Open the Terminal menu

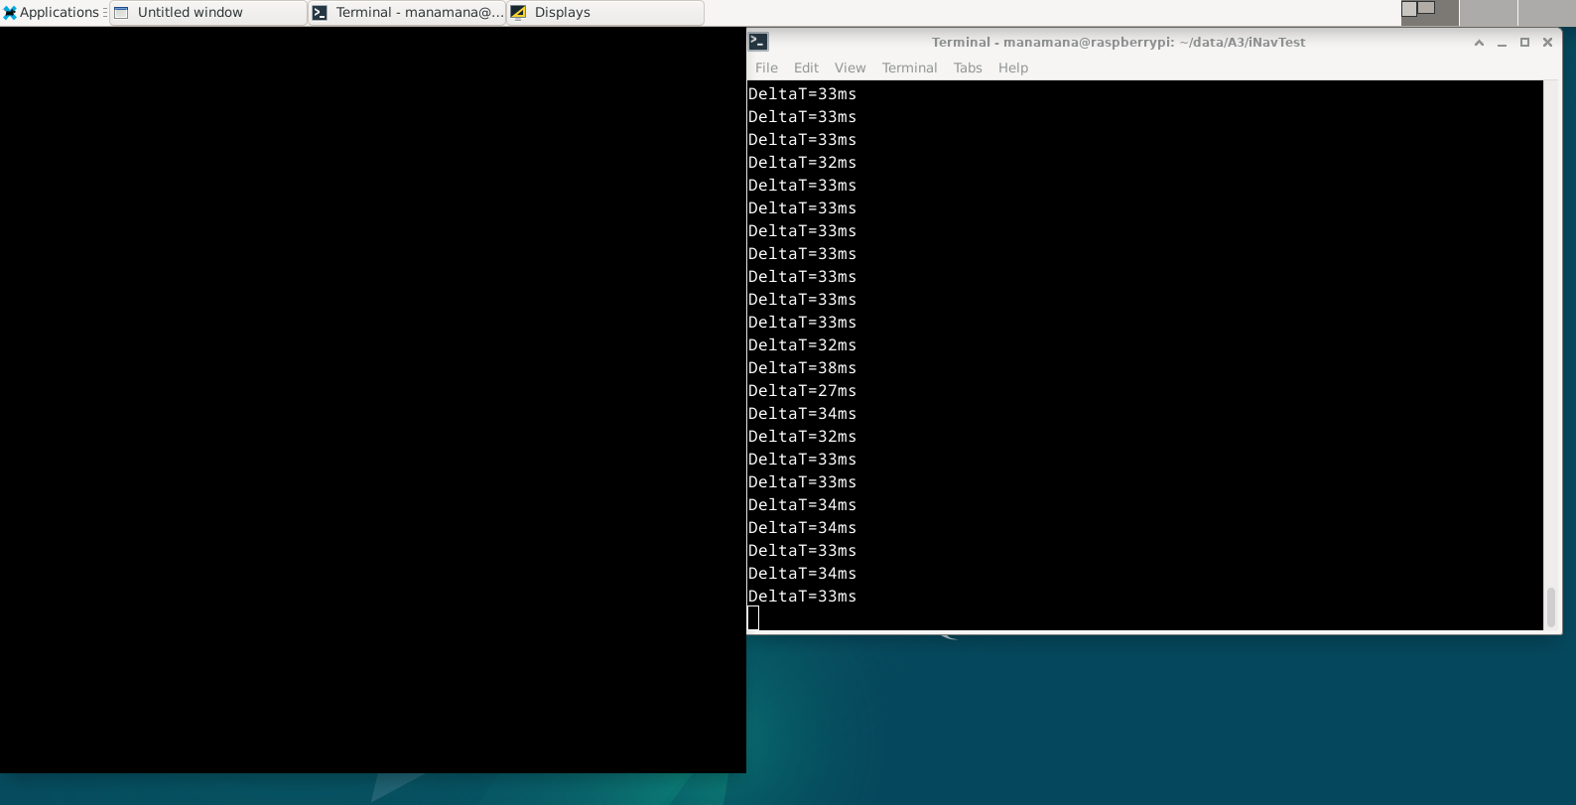pyautogui.click(x=909, y=67)
